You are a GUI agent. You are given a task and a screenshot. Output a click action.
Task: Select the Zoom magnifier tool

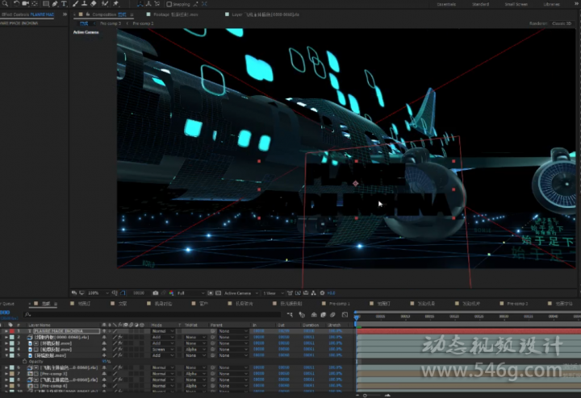5,4
